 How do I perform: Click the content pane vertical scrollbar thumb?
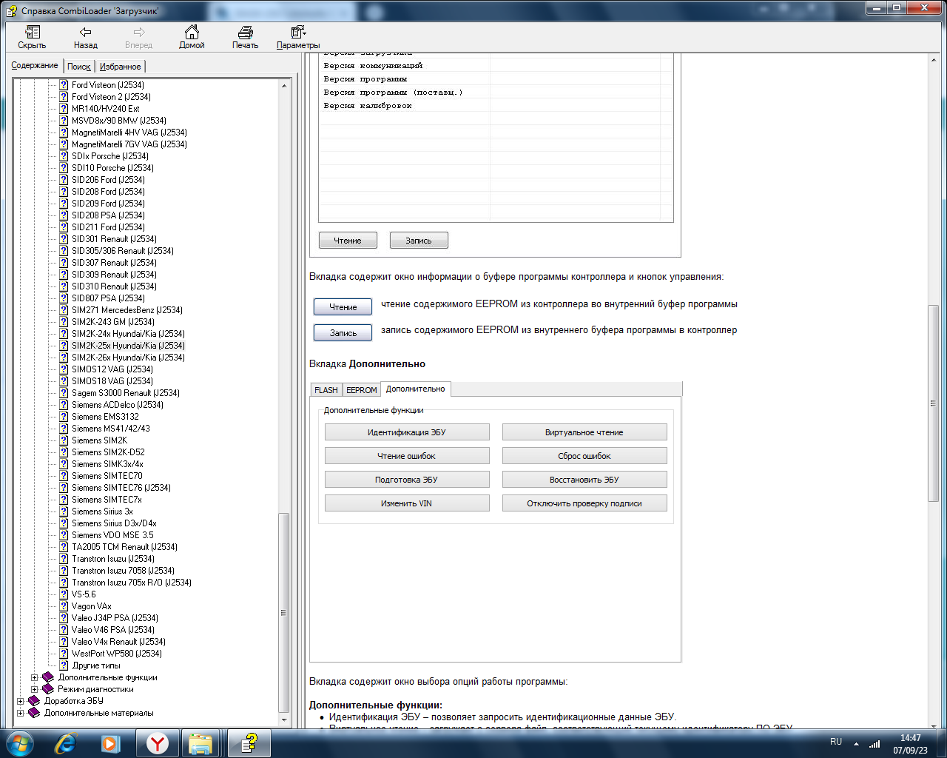(x=933, y=403)
